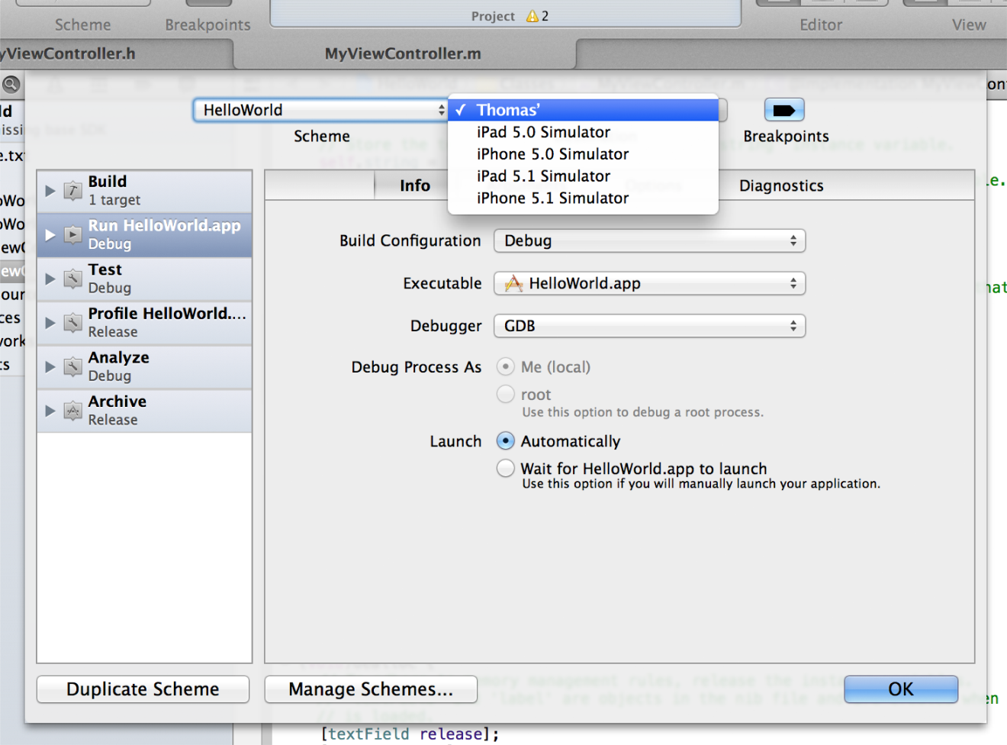1007x745 pixels.
Task: Click the Analyze action icon
Action: point(72,367)
